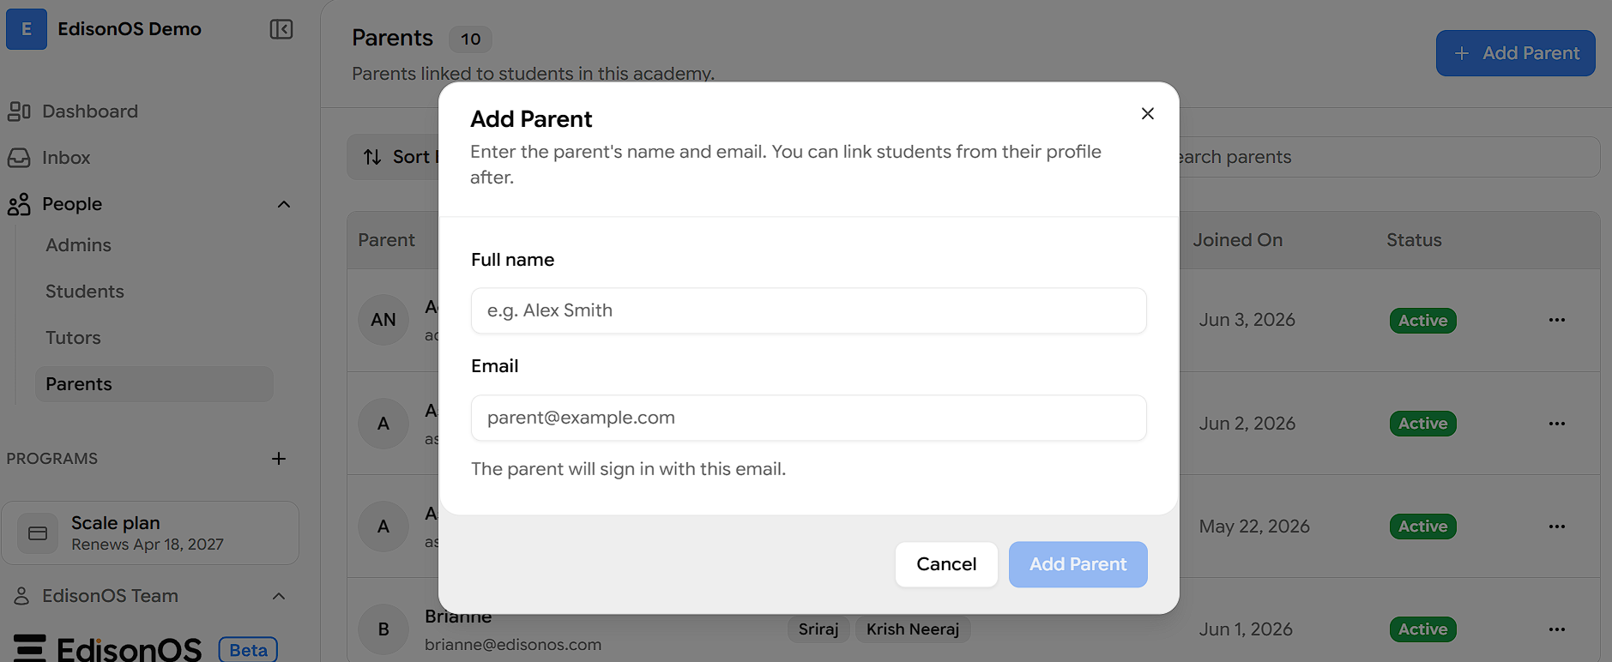Open the Tutors page
Viewport: 1612px width, 662px height.
[x=73, y=338]
